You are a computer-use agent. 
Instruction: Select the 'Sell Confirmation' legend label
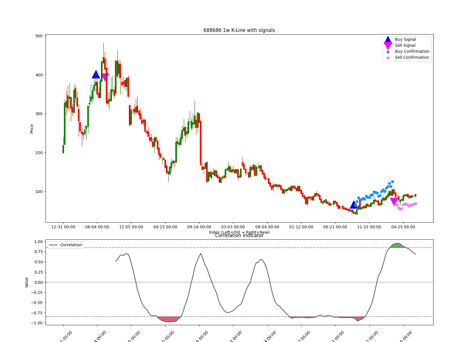click(x=412, y=57)
